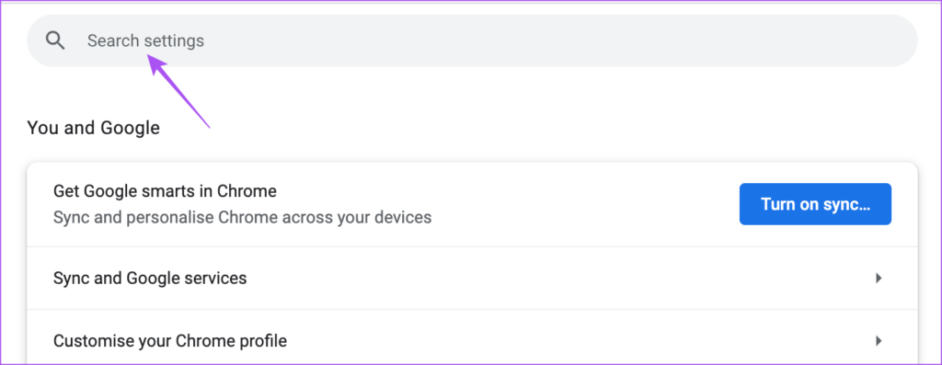Click the magnifying glass search icon
This screenshot has width=942, height=365.
(55, 40)
